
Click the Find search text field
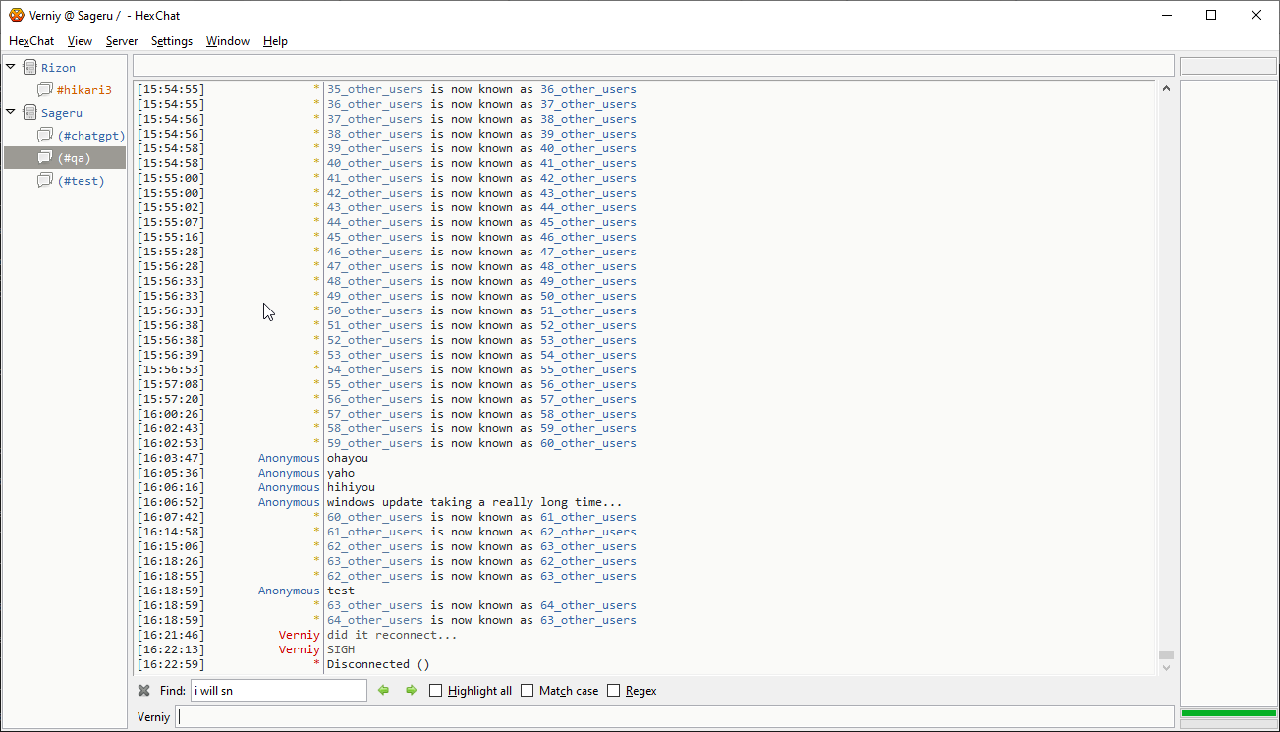279,691
